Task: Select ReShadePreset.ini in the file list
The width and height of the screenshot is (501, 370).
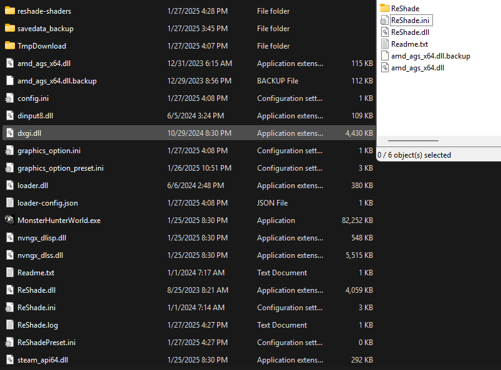Action: point(46,343)
